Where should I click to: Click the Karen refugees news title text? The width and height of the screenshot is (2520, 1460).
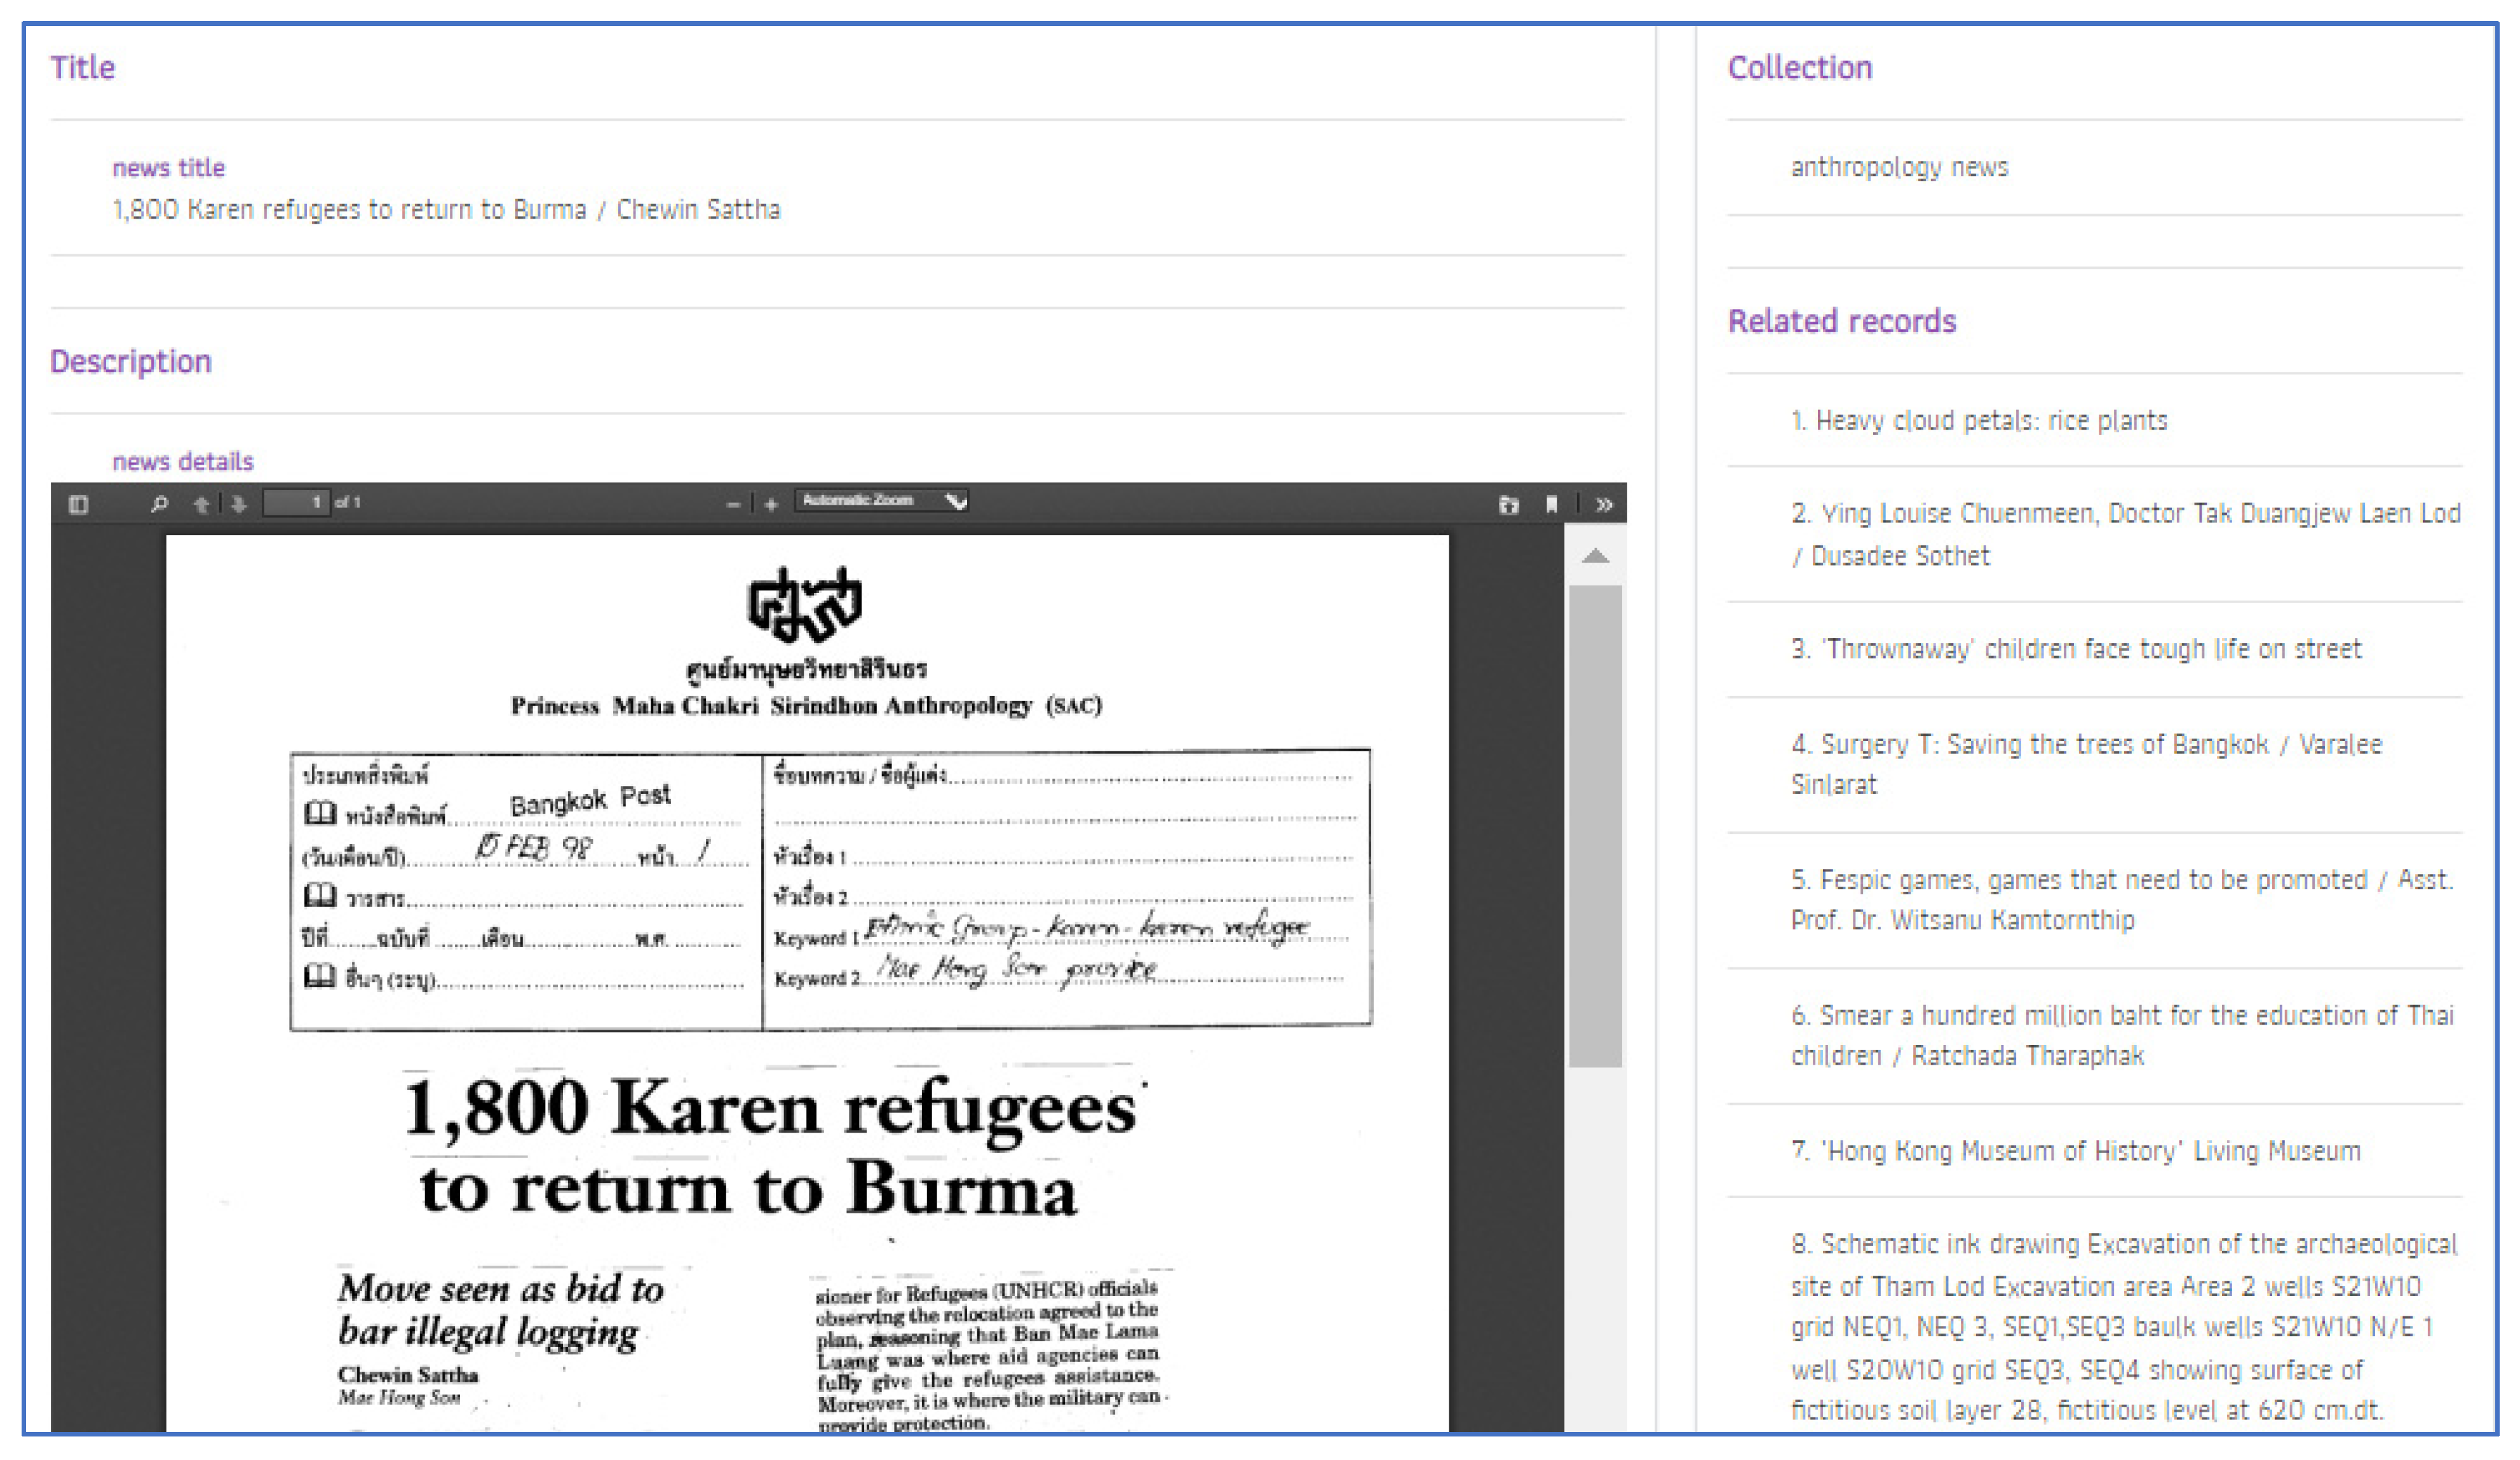[x=446, y=210]
